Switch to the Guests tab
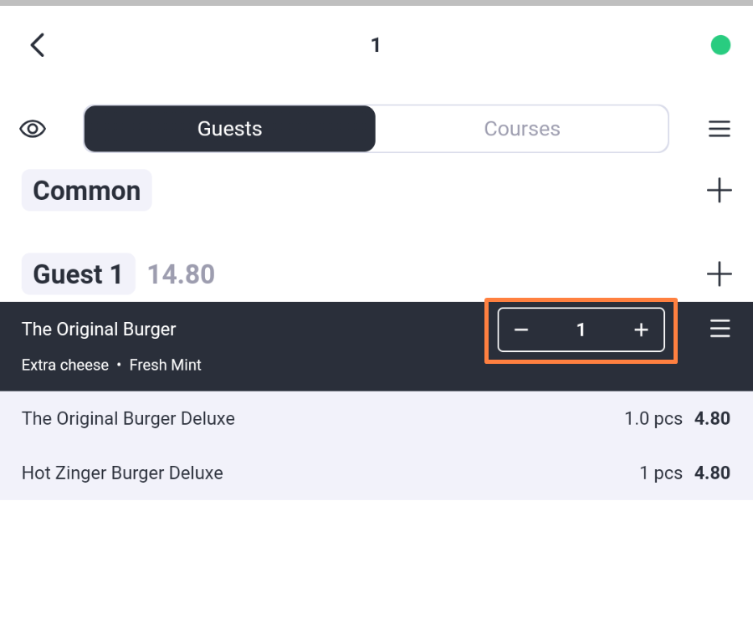Screen dimensions: 753x629 [229, 129]
